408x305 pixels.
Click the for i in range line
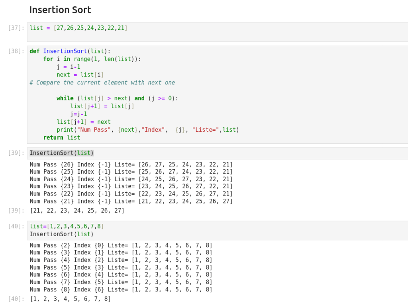(92, 59)
